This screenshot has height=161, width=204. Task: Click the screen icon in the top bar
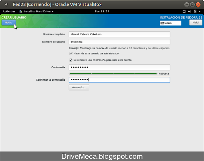(x=184, y=11)
